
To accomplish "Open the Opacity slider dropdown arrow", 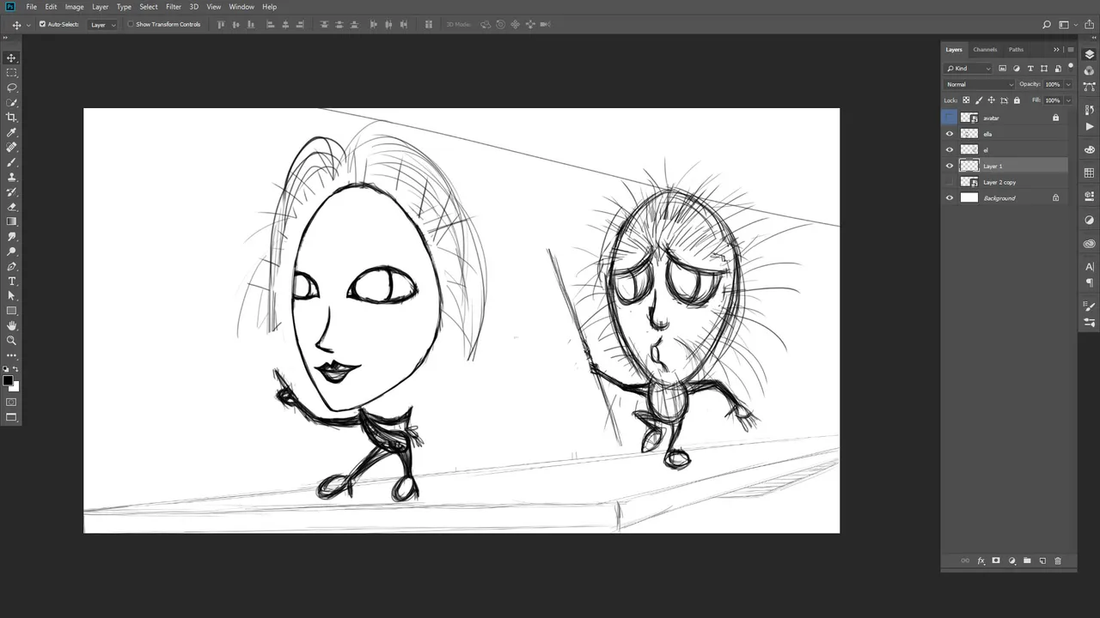I will tap(1068, 84).
